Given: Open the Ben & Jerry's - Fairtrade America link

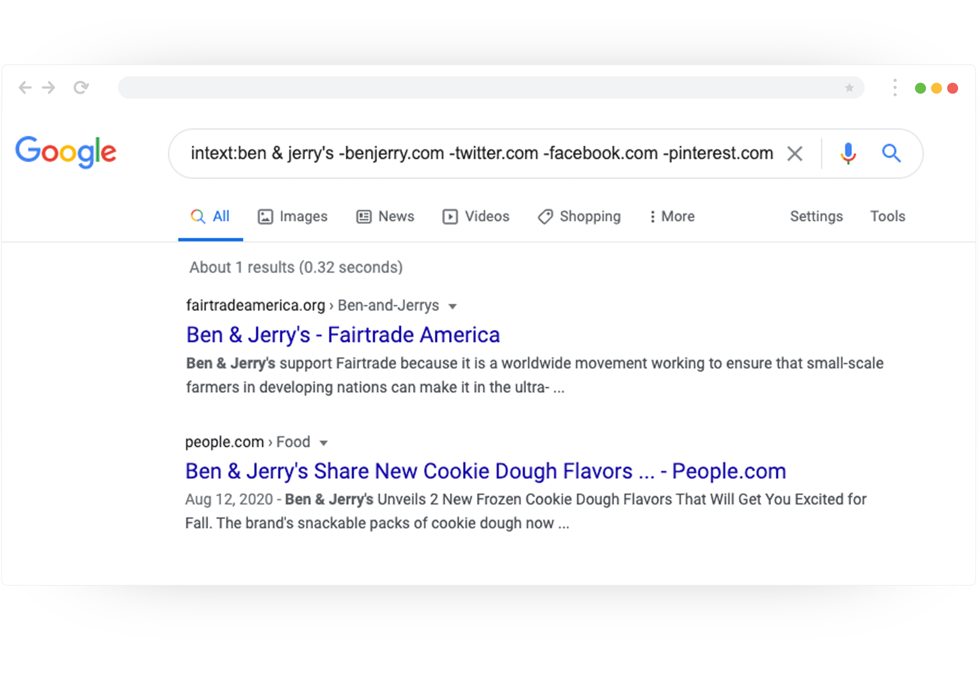Looking at the screenshot, I should [343, 335].
